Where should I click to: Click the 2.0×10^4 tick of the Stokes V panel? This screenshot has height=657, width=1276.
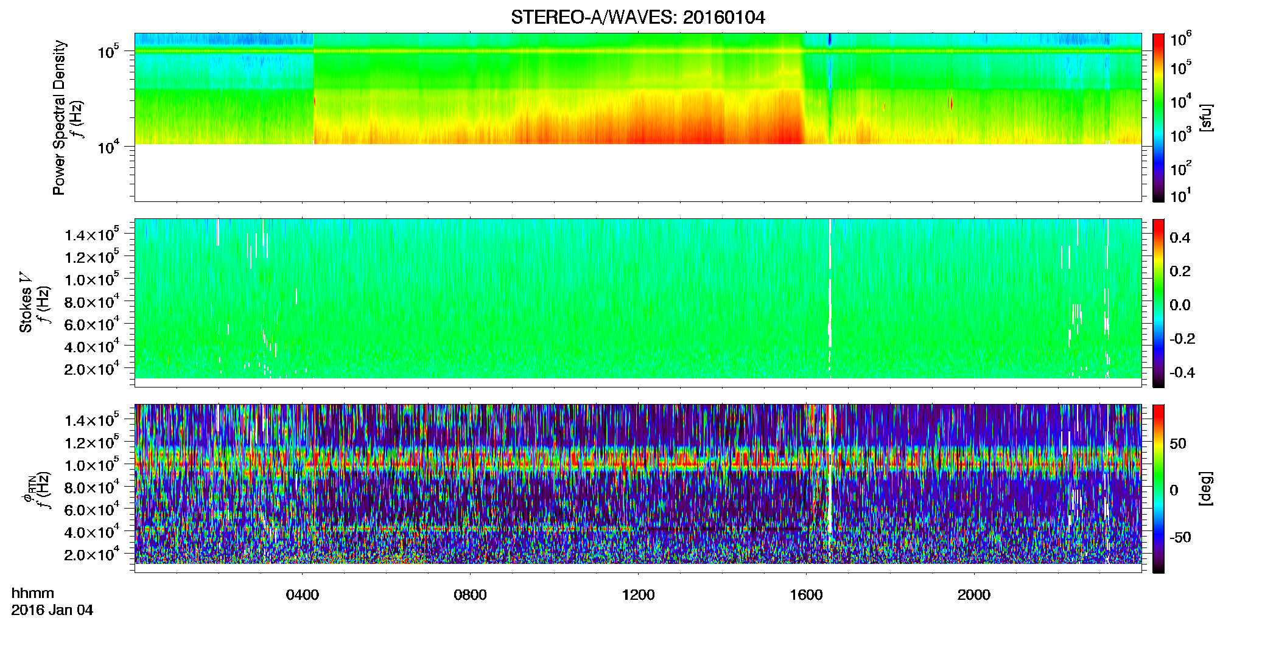(93, 369)
